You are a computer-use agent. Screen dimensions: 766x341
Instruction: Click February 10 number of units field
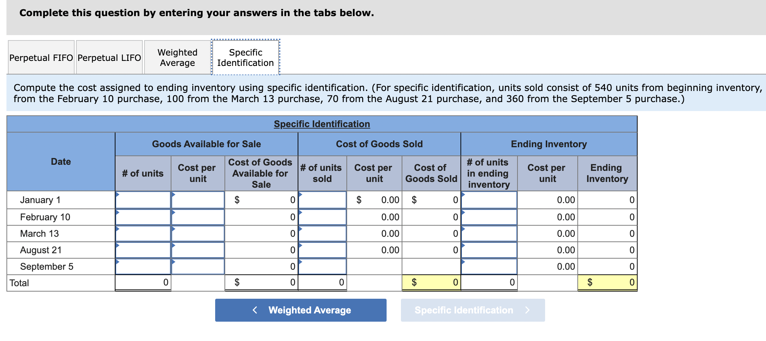pyautogui.click(x=142, y=216)
